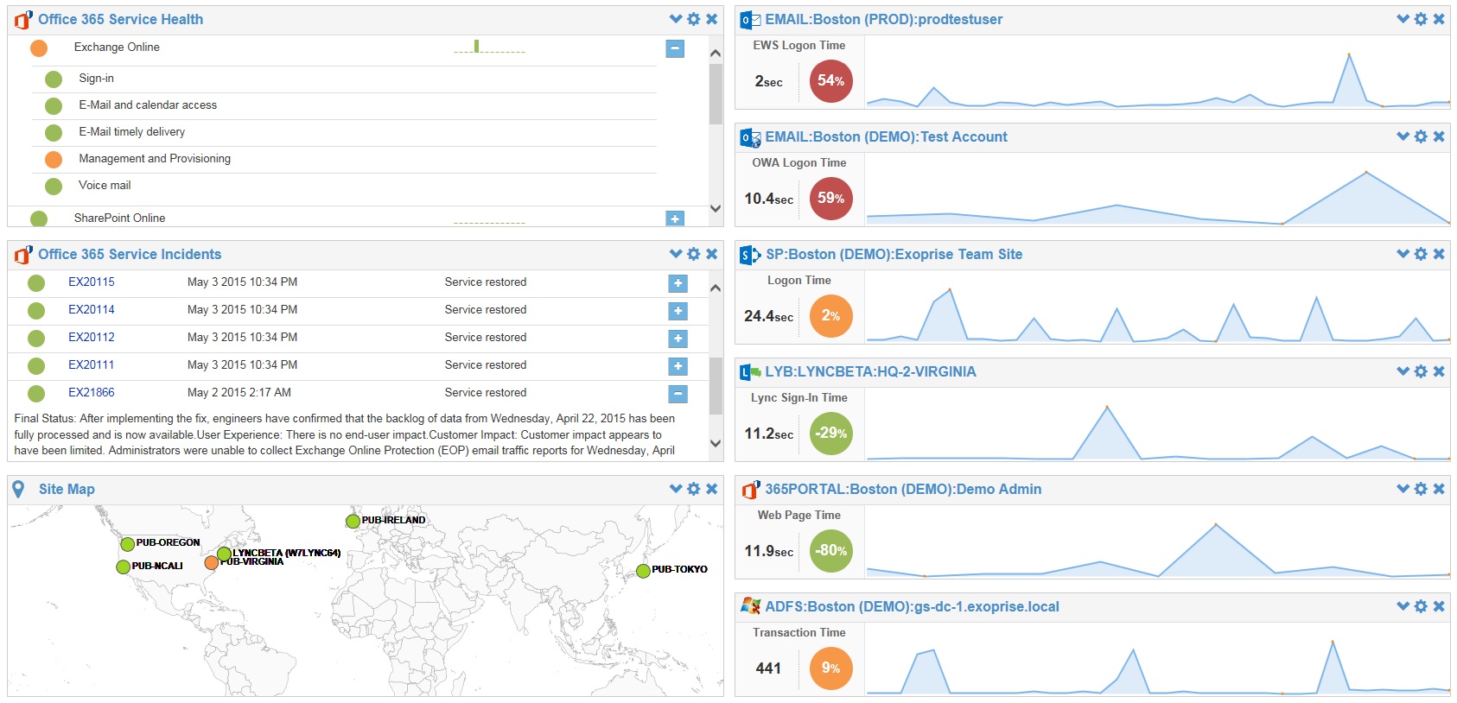The image size is (1457, 703).
Task: Select PUB-OREGON marker on map
Action: coord(128,544)
